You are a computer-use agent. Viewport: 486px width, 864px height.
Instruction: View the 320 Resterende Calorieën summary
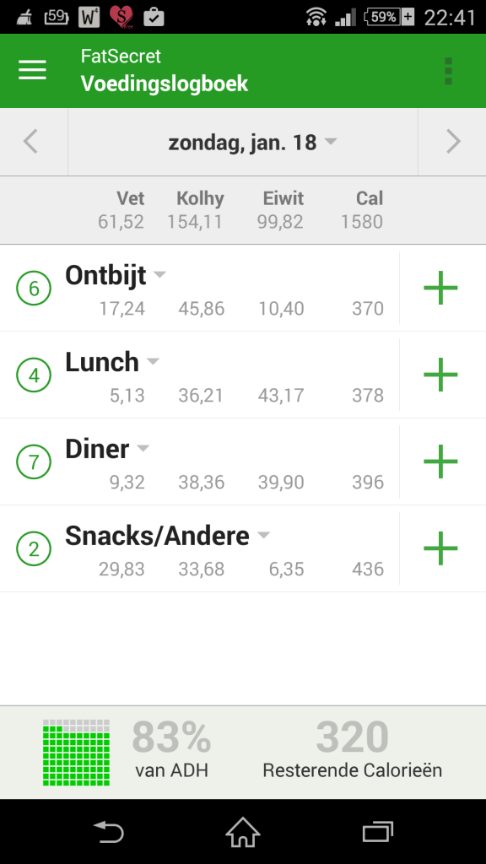(352, 750)
